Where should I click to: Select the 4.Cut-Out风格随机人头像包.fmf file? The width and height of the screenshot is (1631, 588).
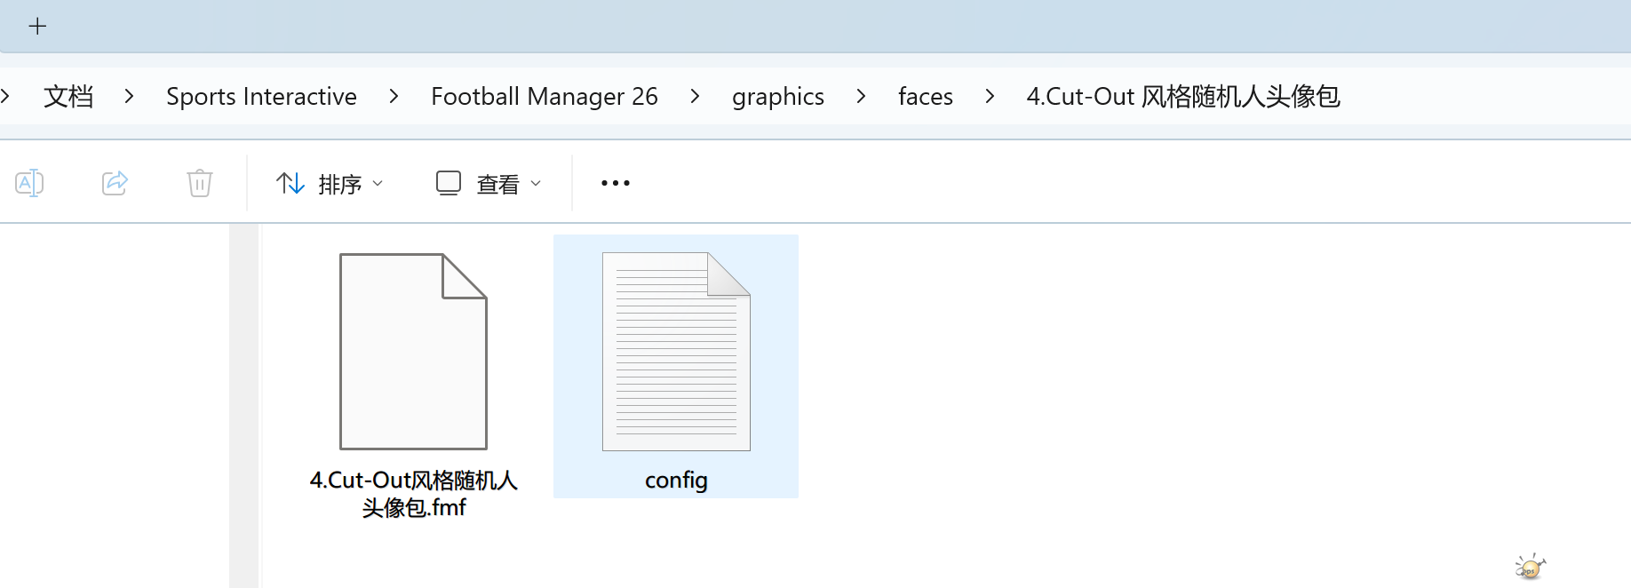(413, 352)
